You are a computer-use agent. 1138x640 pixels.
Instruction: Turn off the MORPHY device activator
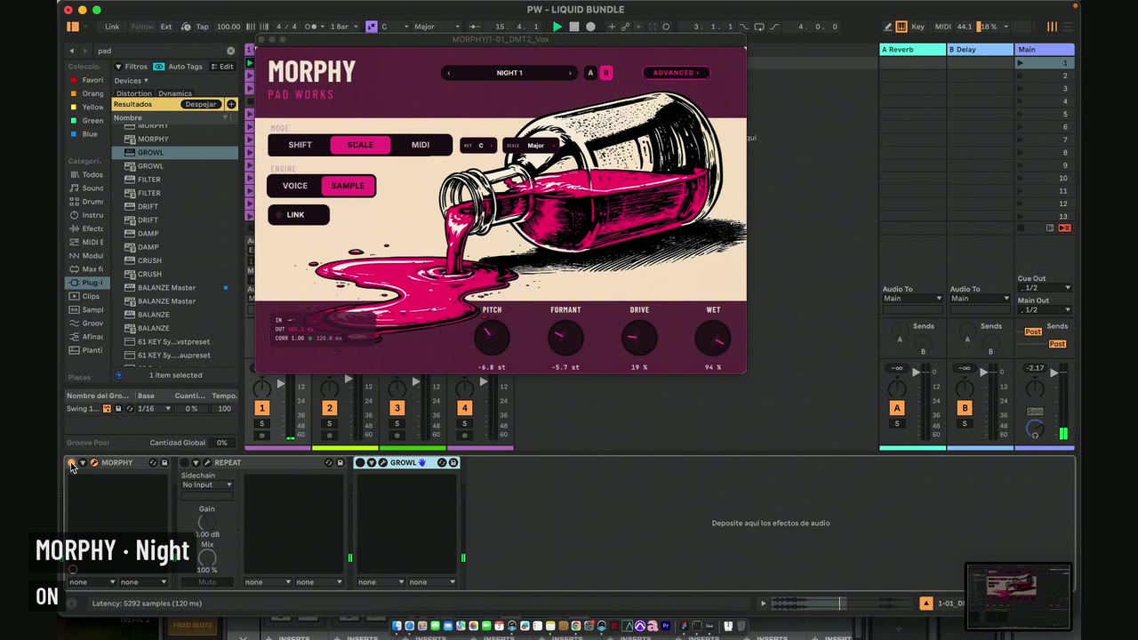tap(71, 462)
